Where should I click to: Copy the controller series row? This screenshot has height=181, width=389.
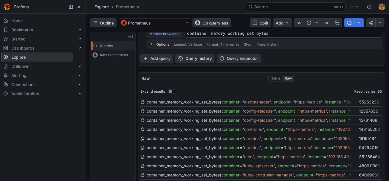pos(143,129)
